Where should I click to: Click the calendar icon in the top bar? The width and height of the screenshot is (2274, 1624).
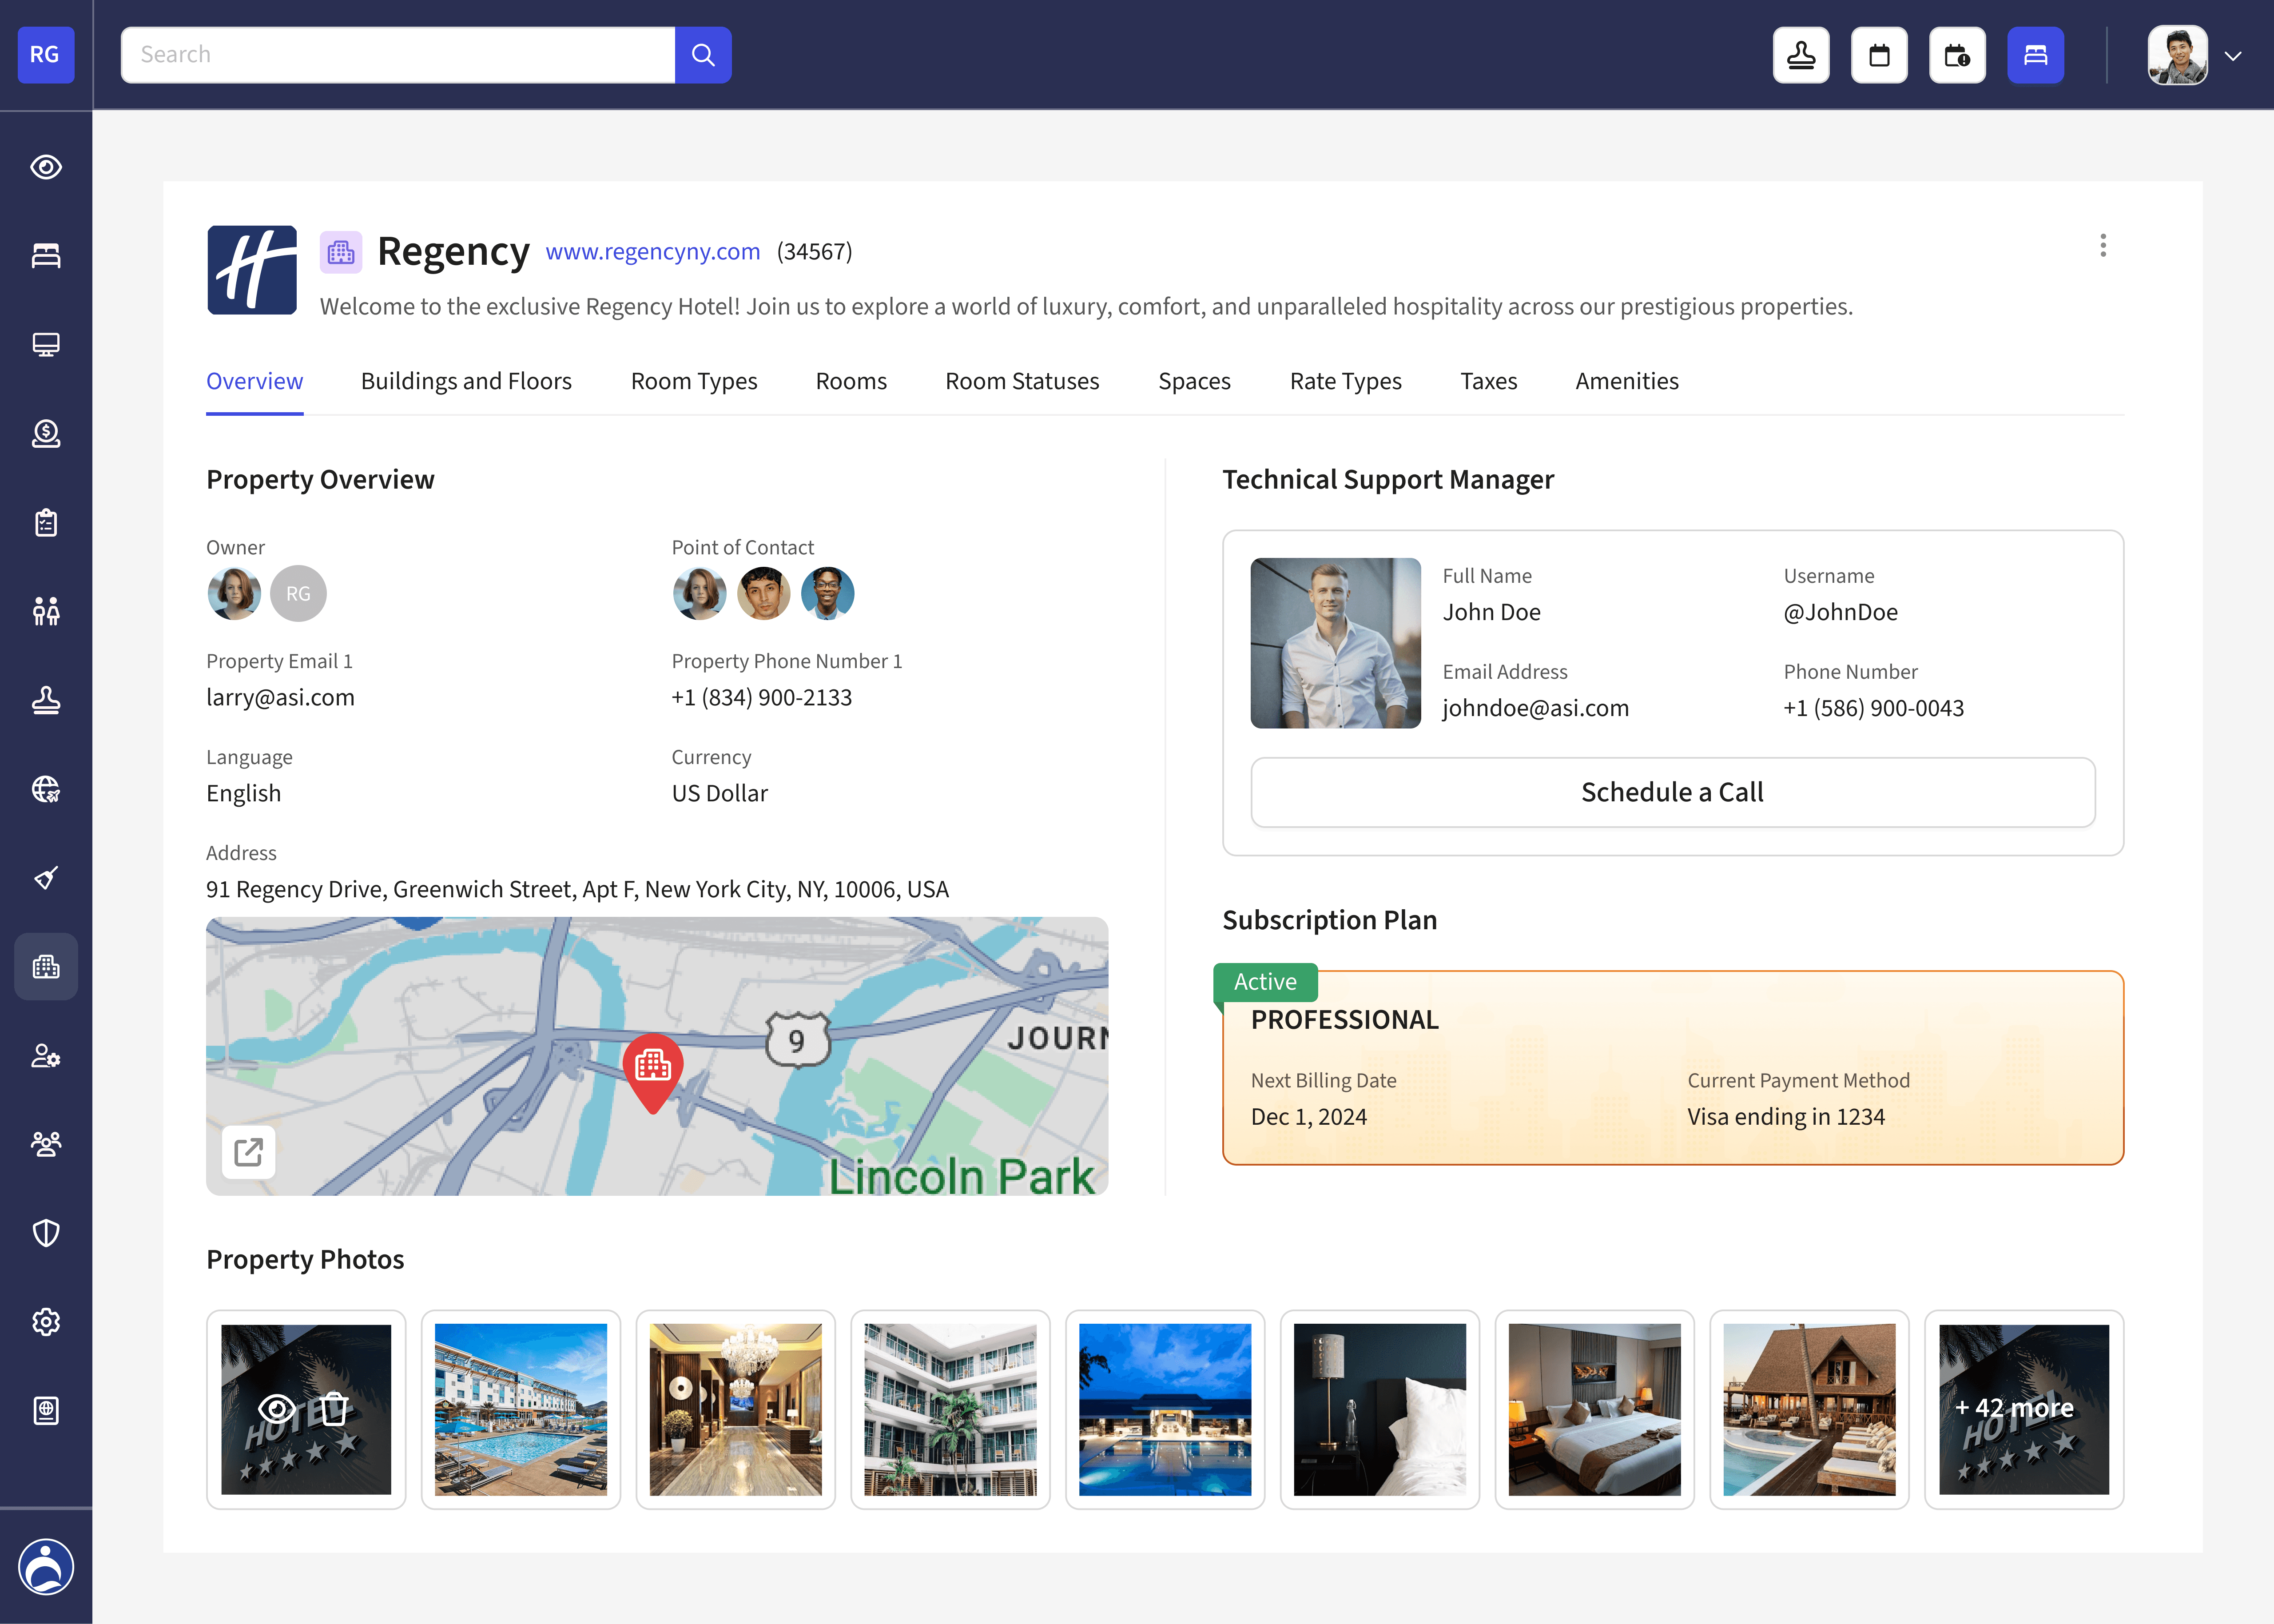coord(1878,55)
